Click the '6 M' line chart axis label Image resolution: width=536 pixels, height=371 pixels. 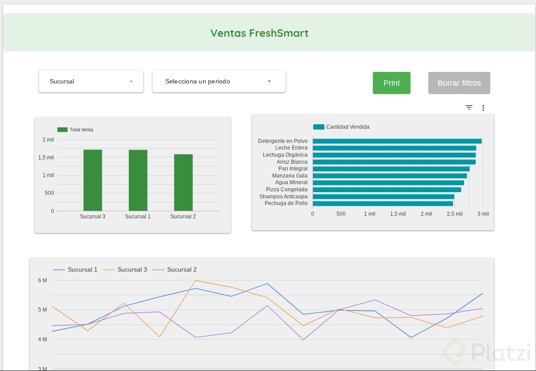[x=43, y=280]
